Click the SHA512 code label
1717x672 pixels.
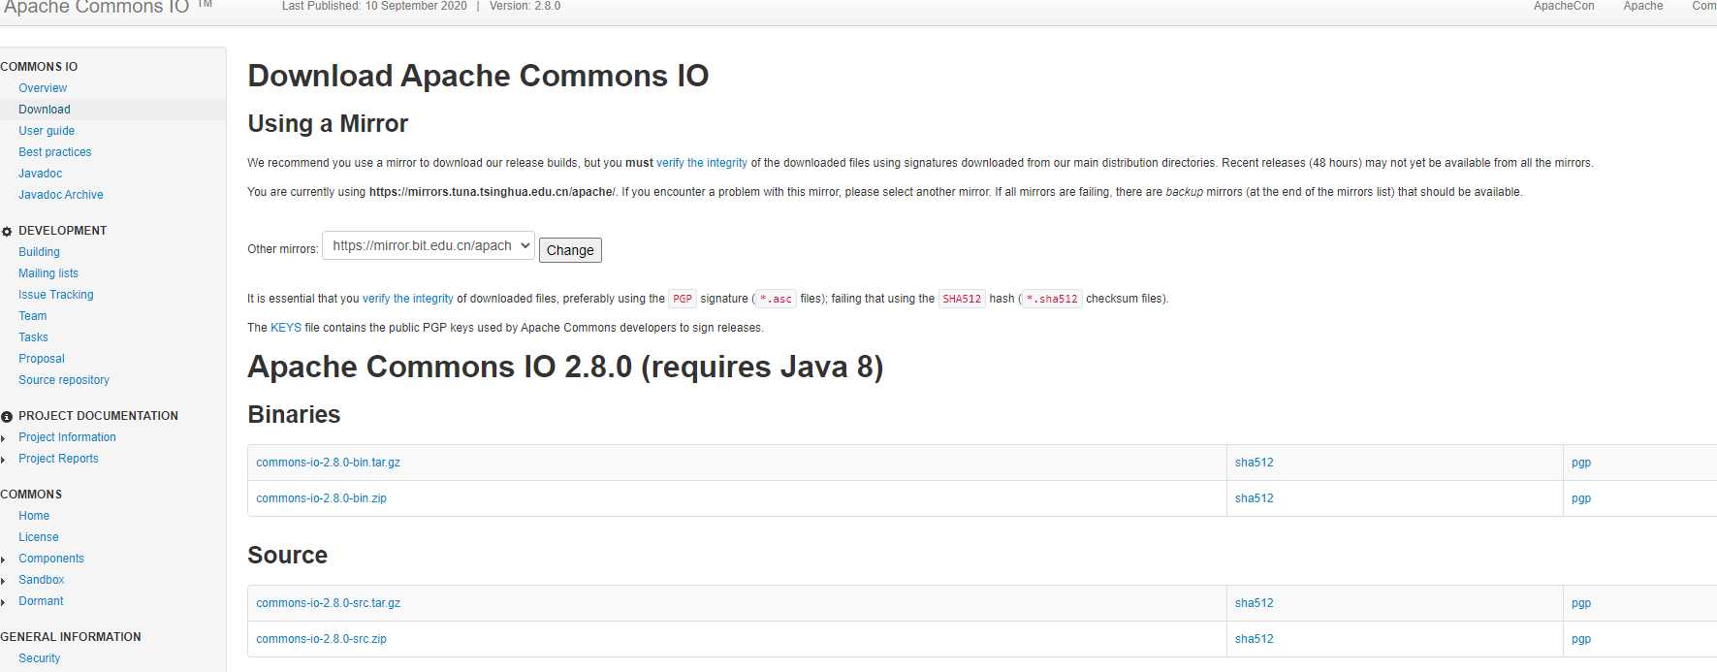tap(962, 299)
